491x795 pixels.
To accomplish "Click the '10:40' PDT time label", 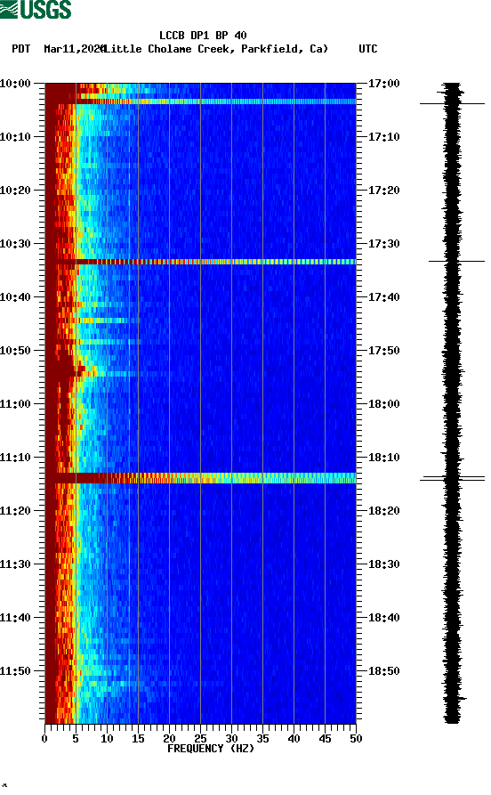I will tap(15, 297).
